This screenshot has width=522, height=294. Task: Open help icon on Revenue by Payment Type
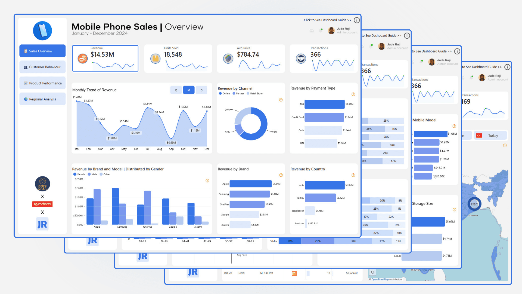pos(353,94)
